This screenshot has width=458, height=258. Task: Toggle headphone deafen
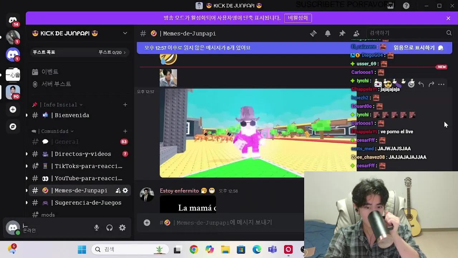coord(109,228)
